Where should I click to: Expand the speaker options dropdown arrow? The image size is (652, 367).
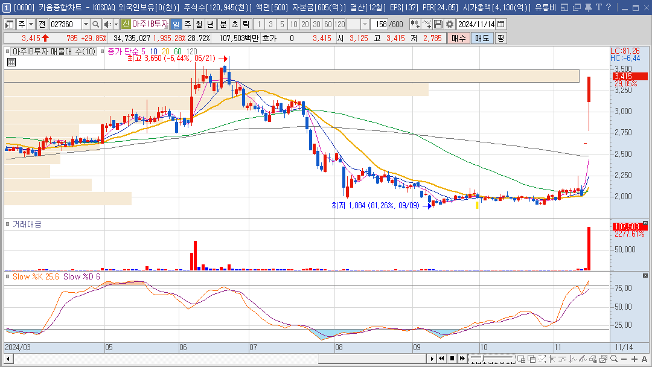coord(116,25)
